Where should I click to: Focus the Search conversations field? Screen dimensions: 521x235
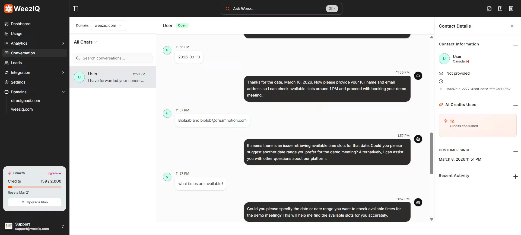tap(113, 58)
